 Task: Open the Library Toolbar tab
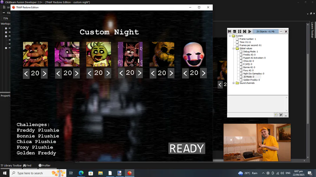[11, 165]
